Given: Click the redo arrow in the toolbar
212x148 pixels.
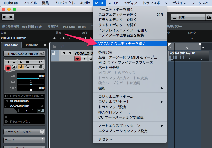Looking at the screenshot, I should click(x=10, y=17).
